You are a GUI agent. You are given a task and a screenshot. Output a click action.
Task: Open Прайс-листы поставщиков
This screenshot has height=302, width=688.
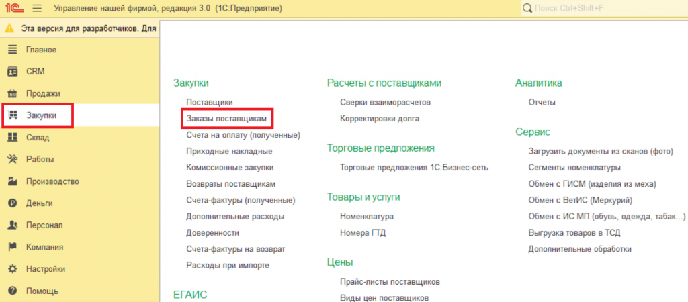(390, 281)
